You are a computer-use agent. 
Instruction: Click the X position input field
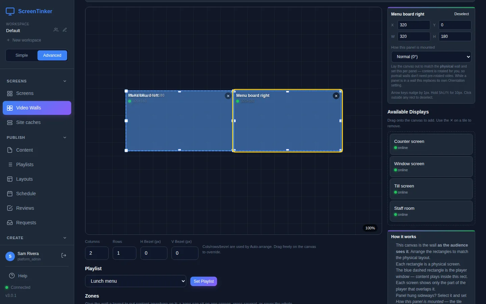click(414, 25)
